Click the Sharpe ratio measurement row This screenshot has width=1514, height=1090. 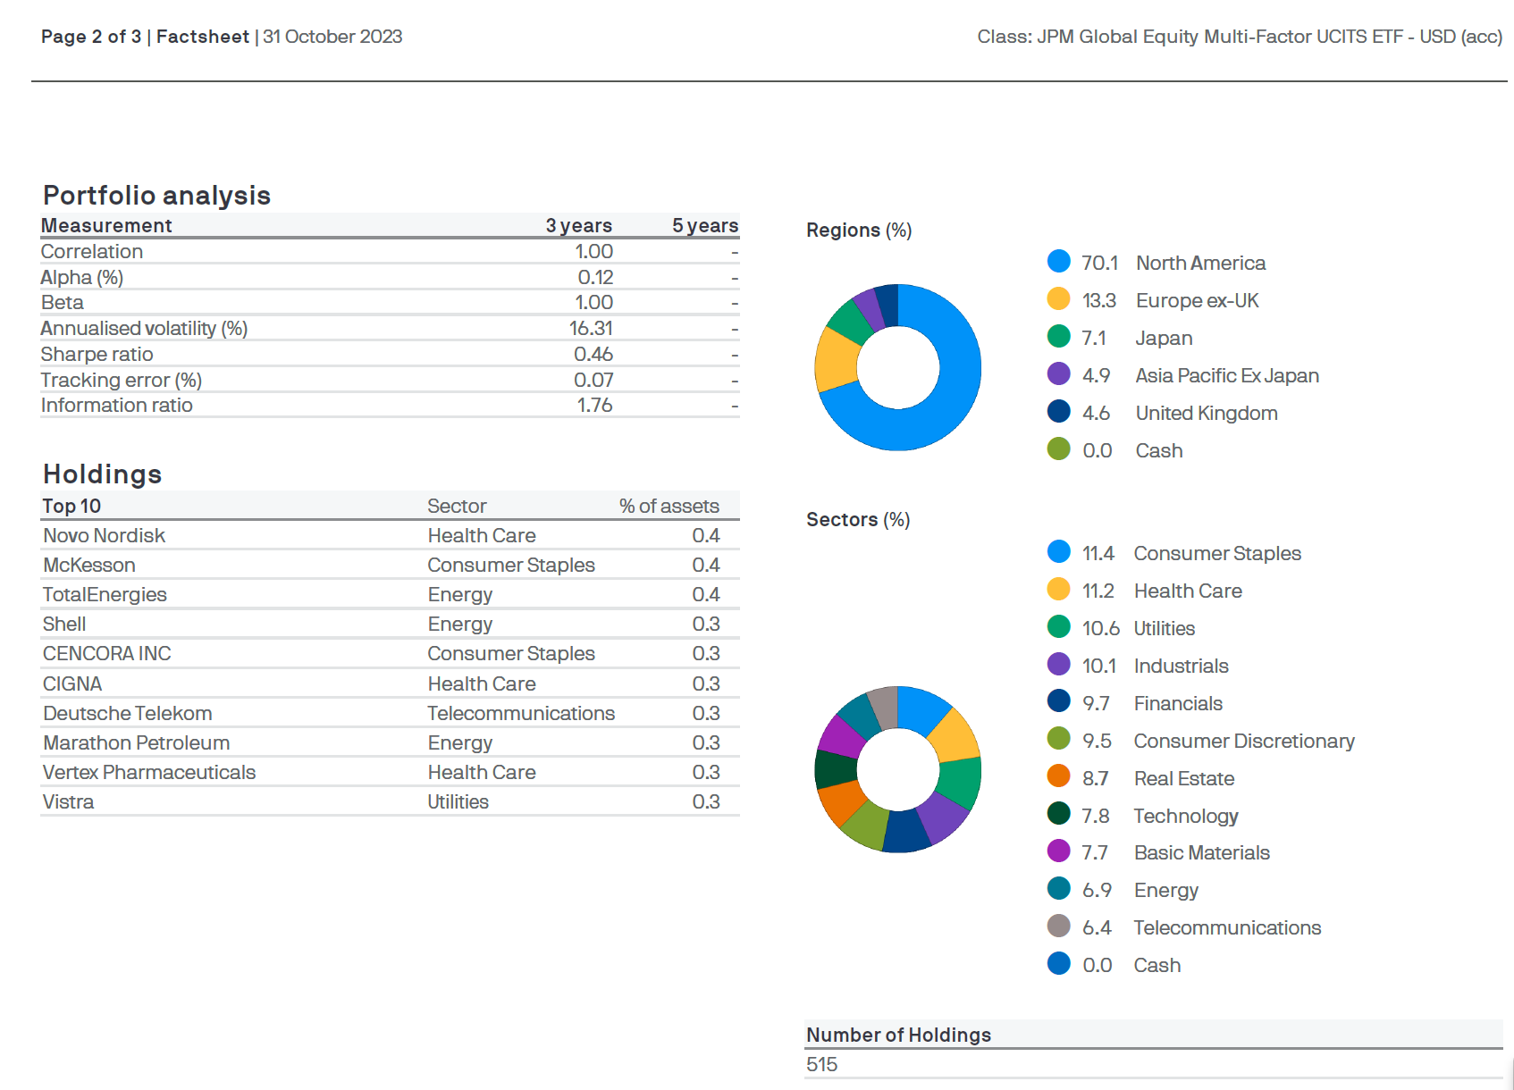tap(97, 355)
